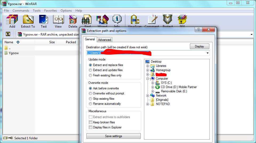Enable Display files in Explorer checkbox
This screenshot has height=143, width=256.
coord(90,127)
